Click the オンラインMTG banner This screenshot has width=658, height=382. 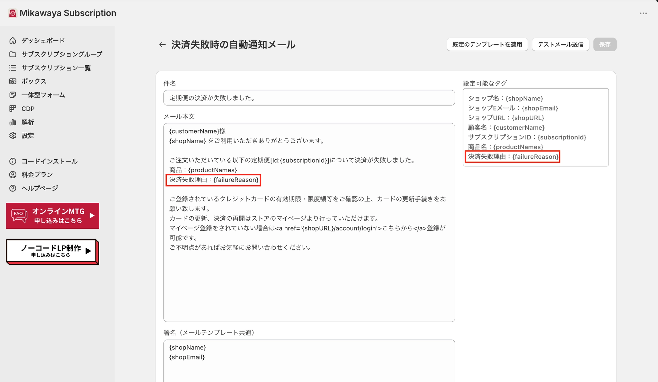click(x=53, y=216)
